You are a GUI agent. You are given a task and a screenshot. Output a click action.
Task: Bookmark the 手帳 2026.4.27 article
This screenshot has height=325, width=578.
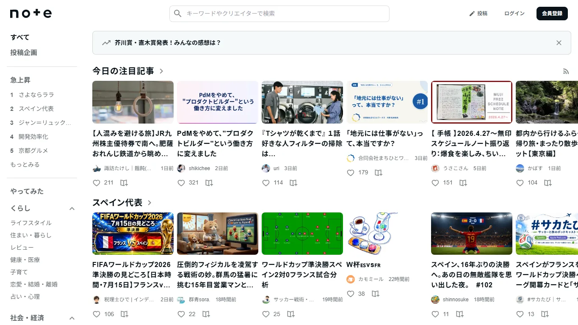[x=463, y=183]
